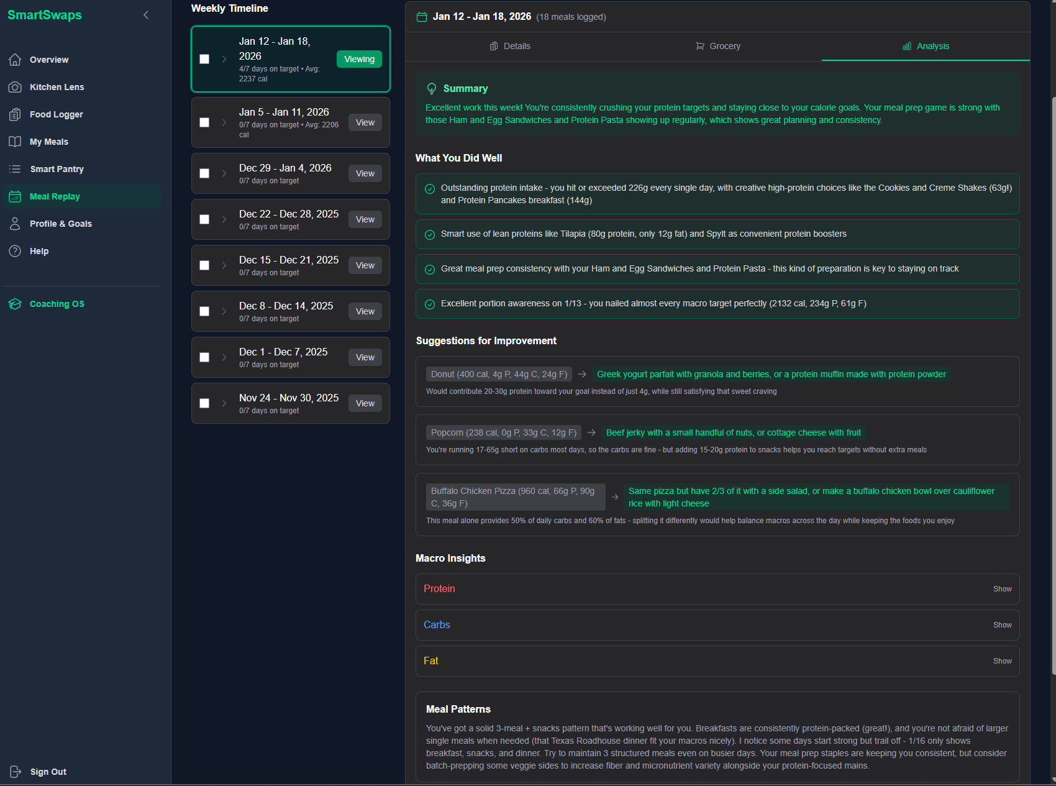The image size is (1056, 786).
Task: Select the Overview home icon
Action: (x=15, y=60)
